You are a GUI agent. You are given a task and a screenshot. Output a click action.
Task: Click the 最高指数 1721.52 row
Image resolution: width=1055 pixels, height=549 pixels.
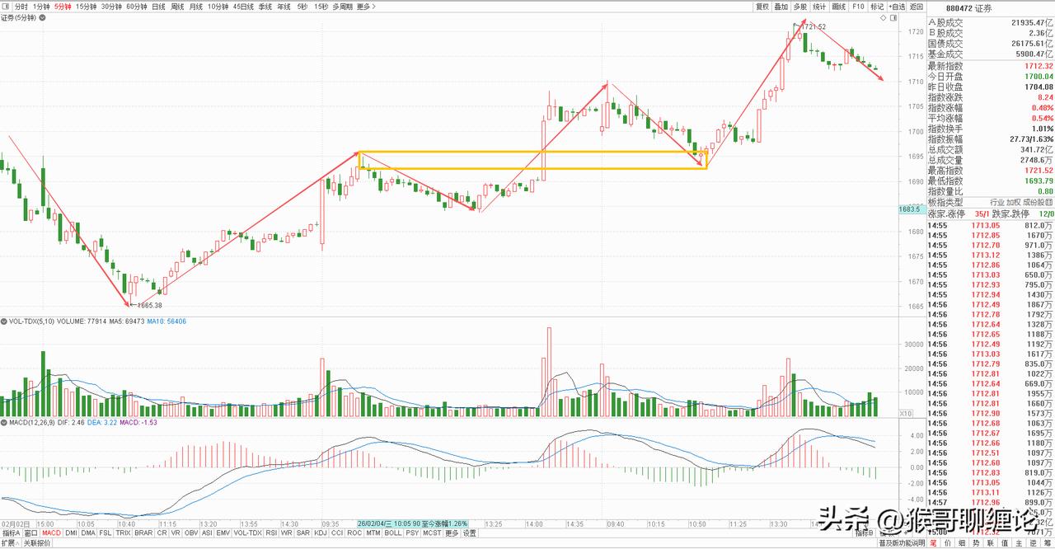990,171
